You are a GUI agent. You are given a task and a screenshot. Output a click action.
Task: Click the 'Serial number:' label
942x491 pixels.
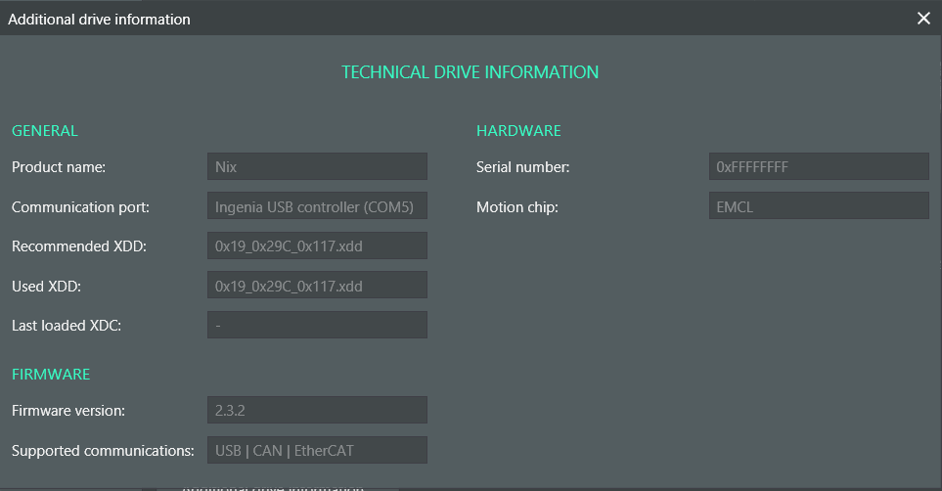522,167
